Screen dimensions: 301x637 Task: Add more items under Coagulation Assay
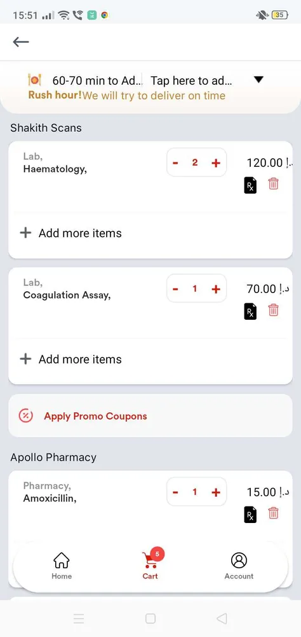71,359
